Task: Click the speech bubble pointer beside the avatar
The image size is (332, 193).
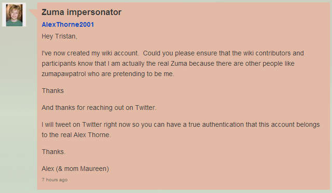Action: coord(33,14)
